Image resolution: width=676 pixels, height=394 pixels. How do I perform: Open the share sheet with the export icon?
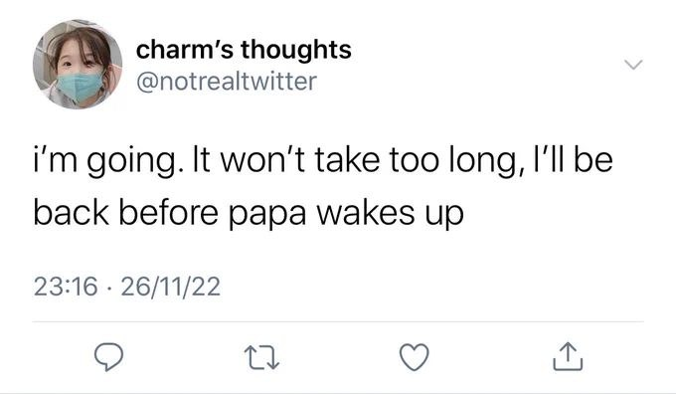tap(568, 357)
